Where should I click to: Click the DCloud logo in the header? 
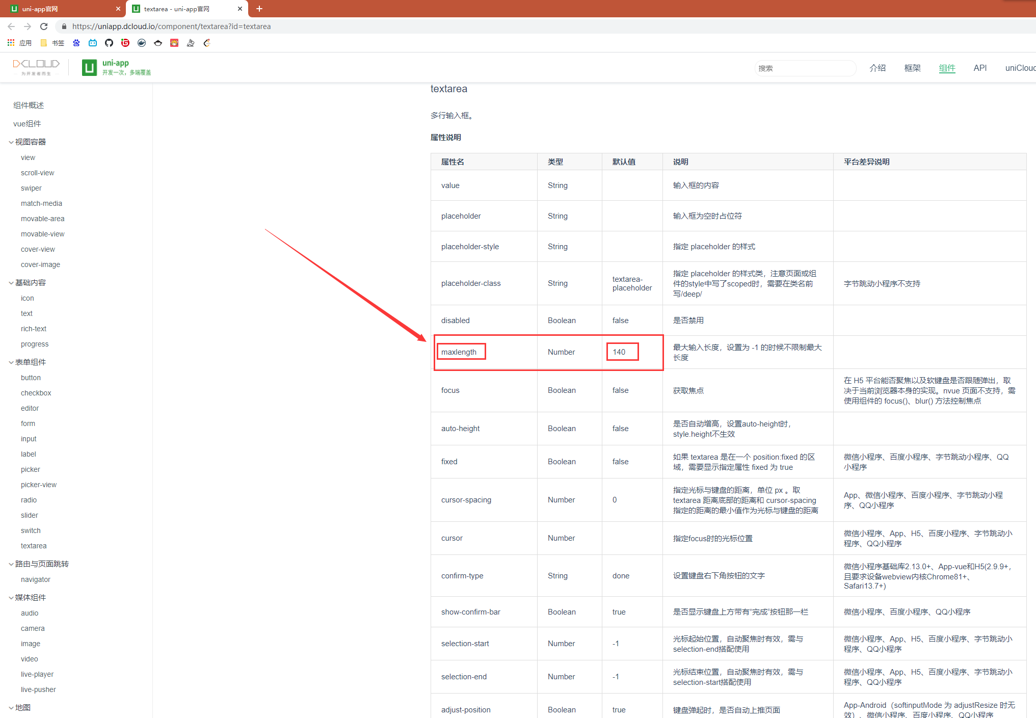pos(36,66)
